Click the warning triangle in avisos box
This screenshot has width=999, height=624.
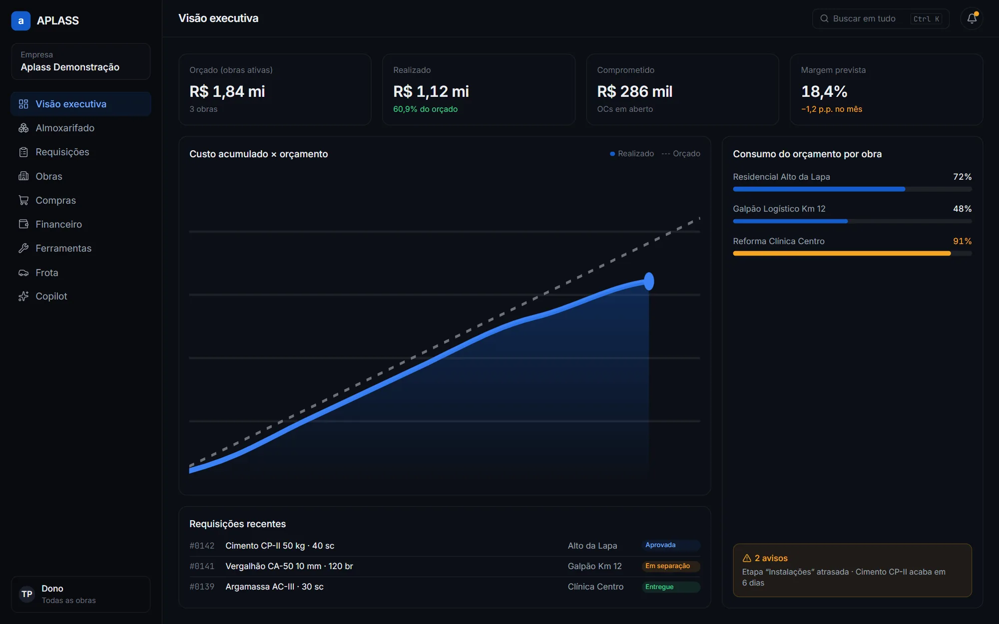coord(747,558)
